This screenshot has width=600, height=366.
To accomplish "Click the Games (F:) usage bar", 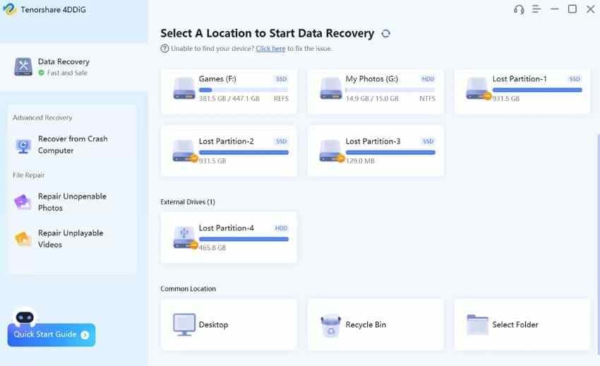I will click(x=244, y=90).
